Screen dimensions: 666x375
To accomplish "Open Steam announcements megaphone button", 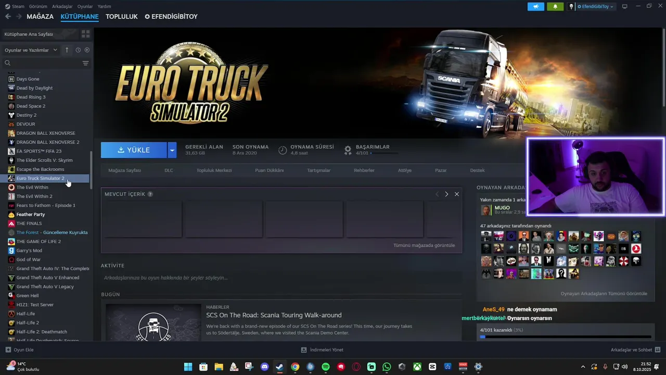I will pos(535,7).
